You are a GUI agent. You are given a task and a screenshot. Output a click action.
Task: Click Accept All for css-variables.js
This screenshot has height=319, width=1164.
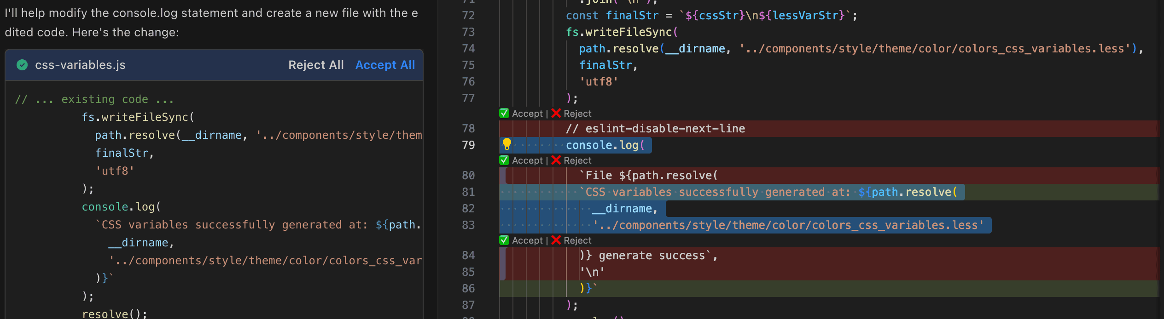pos(385,65)
